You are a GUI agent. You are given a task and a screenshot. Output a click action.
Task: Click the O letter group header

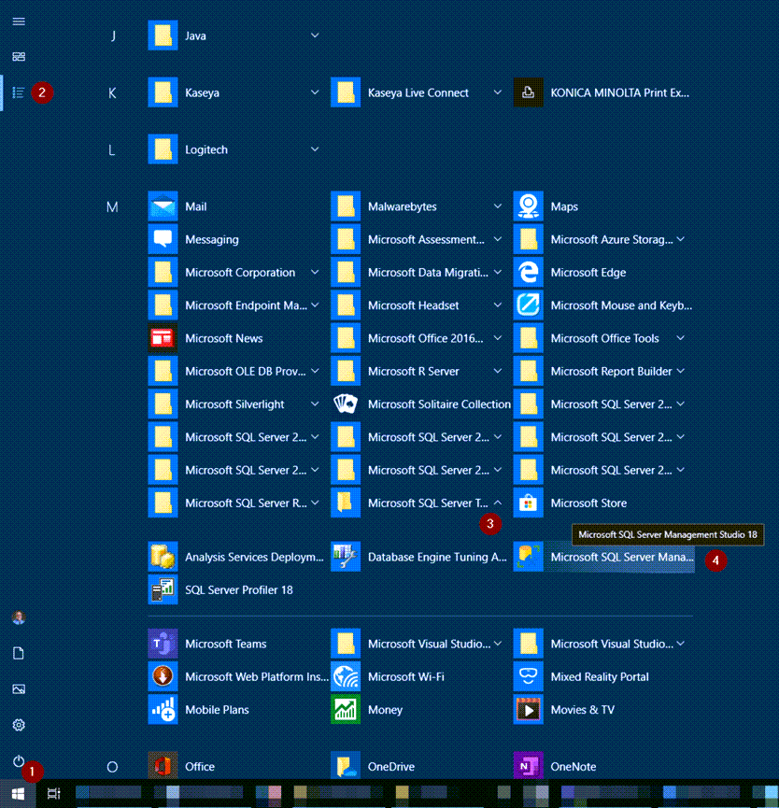pos(112,767)
